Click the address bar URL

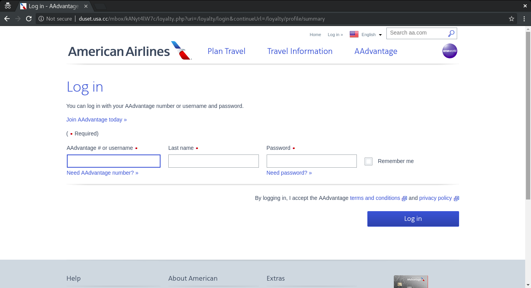tap(202, 19)
